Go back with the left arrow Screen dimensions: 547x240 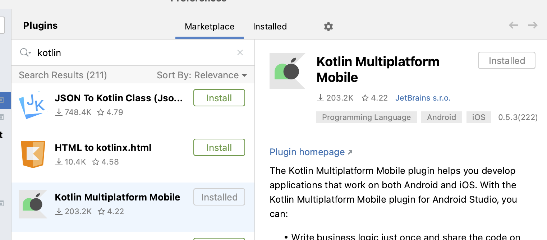pos(514,25)
